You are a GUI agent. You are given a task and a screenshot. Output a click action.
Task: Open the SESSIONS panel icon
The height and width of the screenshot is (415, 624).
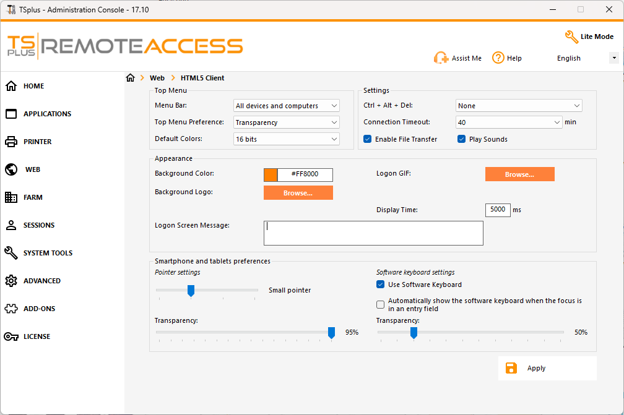[x=11, y=225]
